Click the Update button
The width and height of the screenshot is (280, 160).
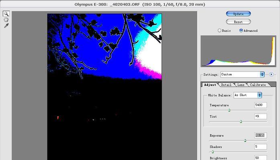point(238,14)
